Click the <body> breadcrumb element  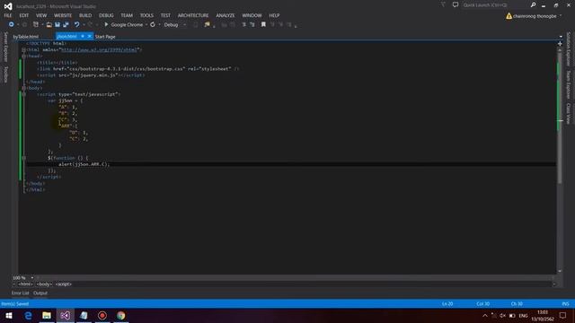tap(44, 284)
